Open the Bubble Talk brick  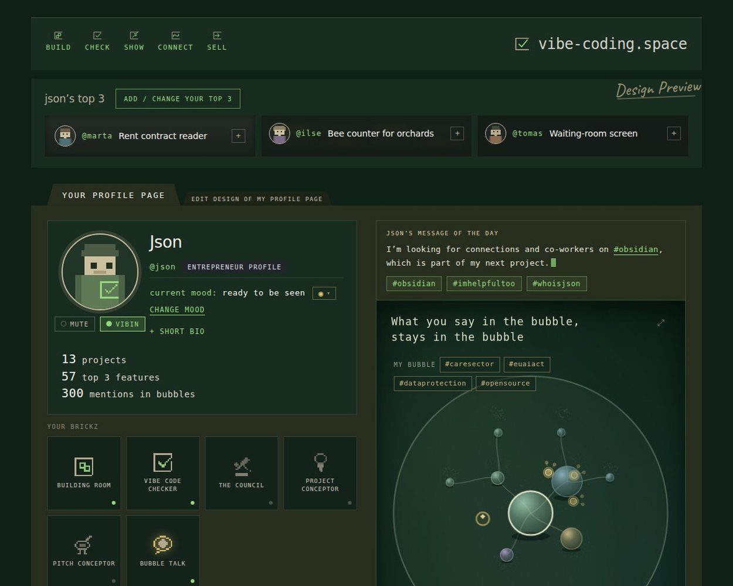coord(163,551)
